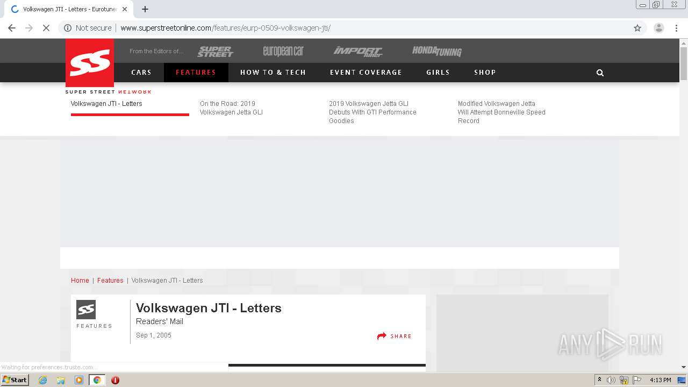The width and height of the screenshot is (688, 387).
Task: Open the Event Coverage menu
Action: (366, 73)
